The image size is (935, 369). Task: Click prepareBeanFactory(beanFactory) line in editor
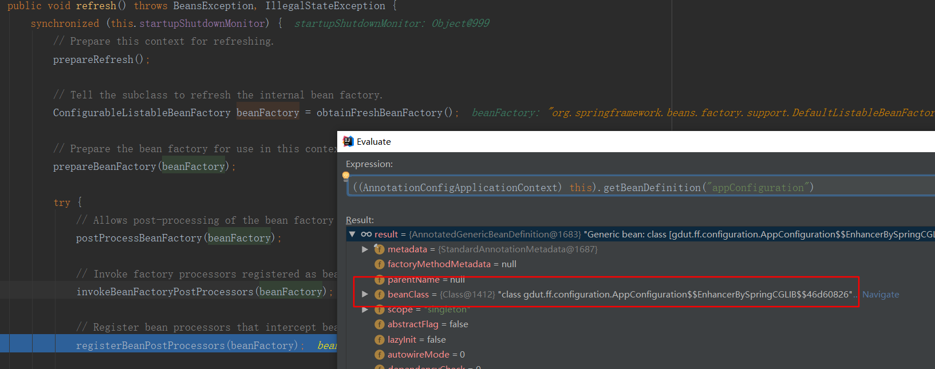[x=144, y=166]
